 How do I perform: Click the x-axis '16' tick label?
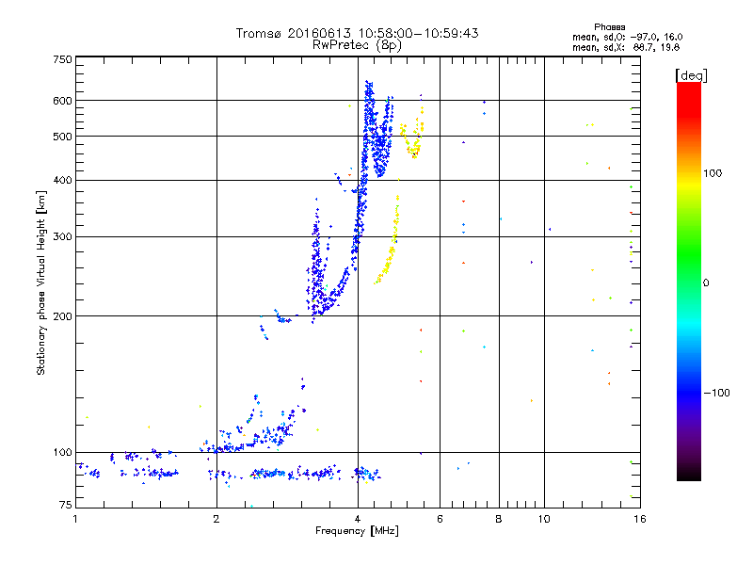(x=640, y=519)
